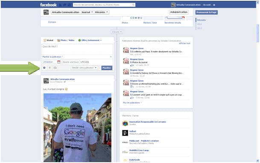260x163 pixels.
Task: Click the search magnifier icon
Action: (133, 5)
